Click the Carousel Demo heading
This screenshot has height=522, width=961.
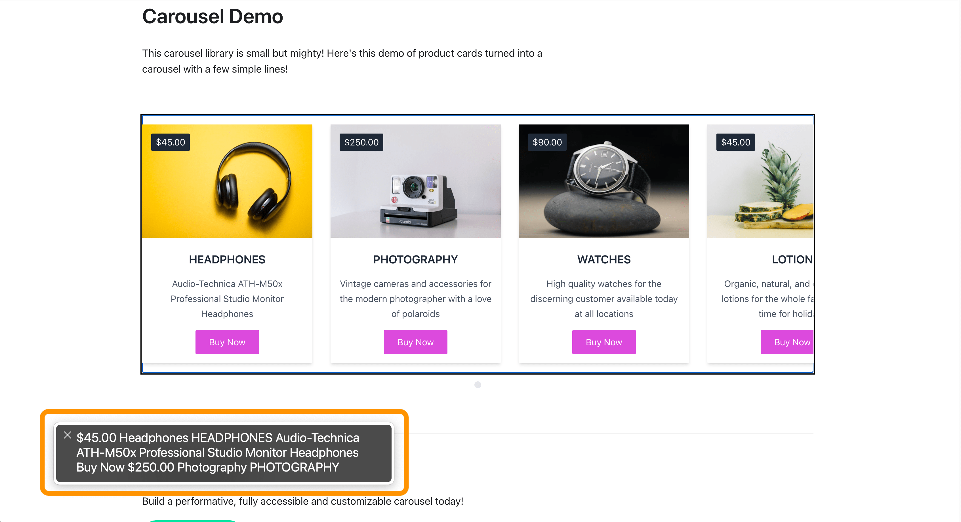click(212, 17)
